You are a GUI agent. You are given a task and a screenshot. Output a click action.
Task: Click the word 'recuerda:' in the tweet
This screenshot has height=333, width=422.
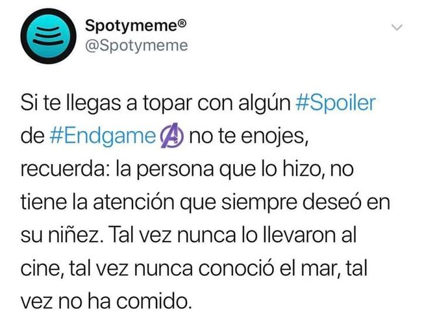65,169
